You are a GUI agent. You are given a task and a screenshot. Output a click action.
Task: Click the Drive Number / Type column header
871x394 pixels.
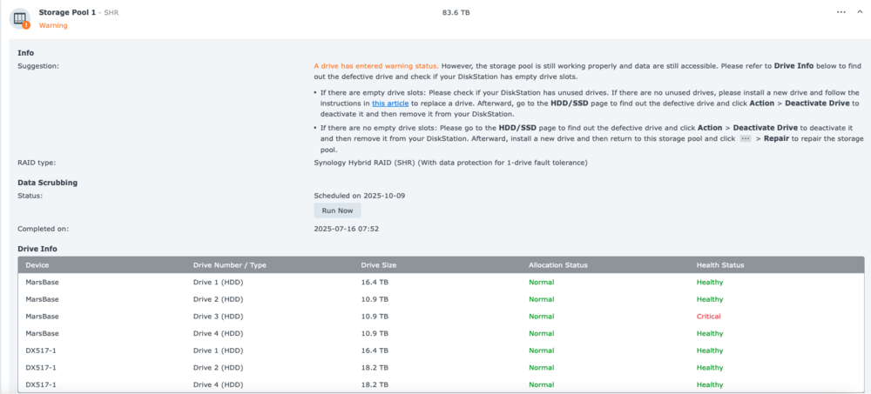coord(229,265)
